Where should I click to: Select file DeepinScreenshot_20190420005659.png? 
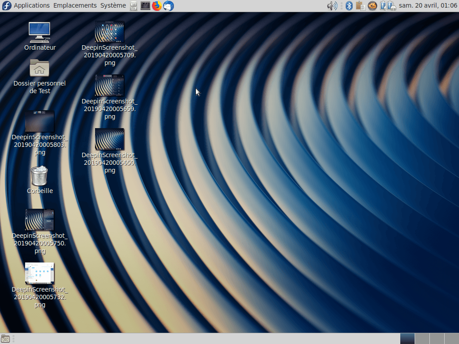[109, 97]
